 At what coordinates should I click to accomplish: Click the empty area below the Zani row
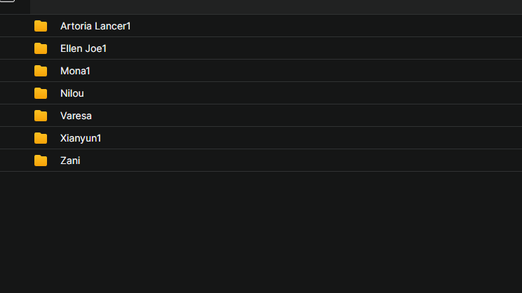[x=261, y=232]
